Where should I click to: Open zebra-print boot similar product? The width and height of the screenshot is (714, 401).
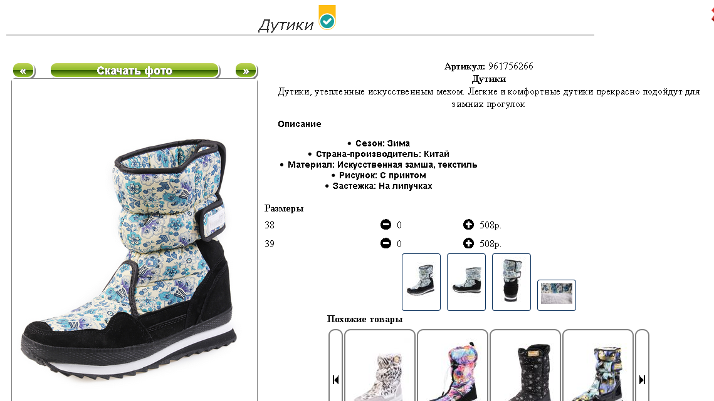pyautogui.click(x=380, y=366)
